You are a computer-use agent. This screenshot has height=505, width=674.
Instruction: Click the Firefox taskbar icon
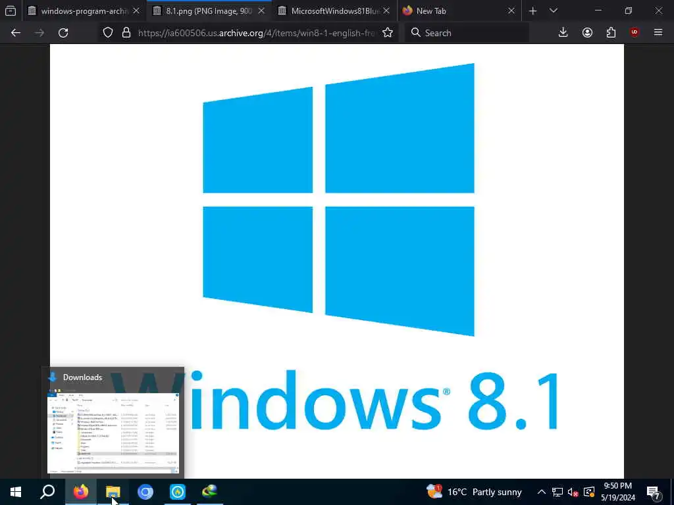pos(81,492)
